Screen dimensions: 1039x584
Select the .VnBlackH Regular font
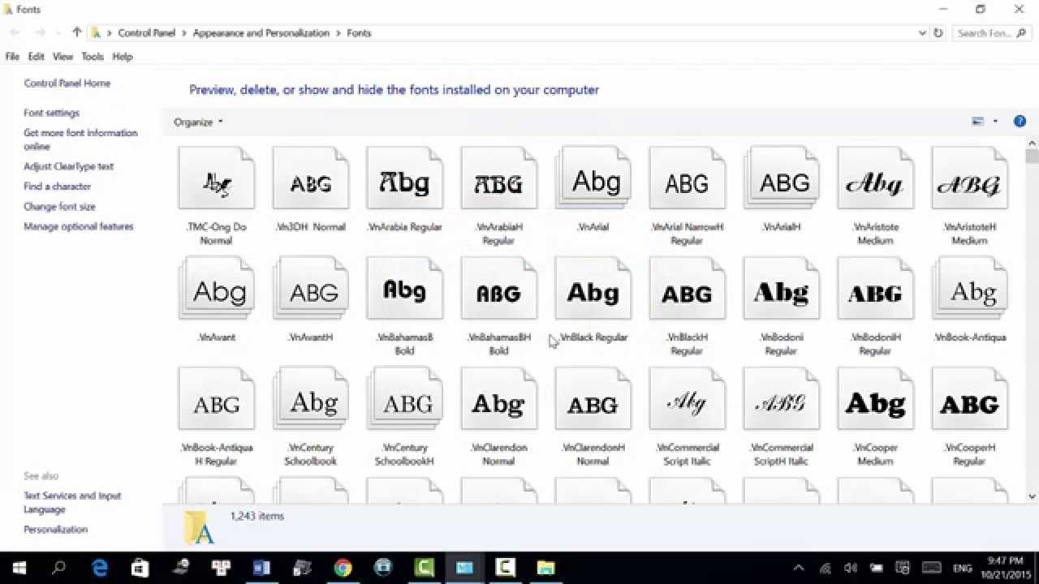687,306
